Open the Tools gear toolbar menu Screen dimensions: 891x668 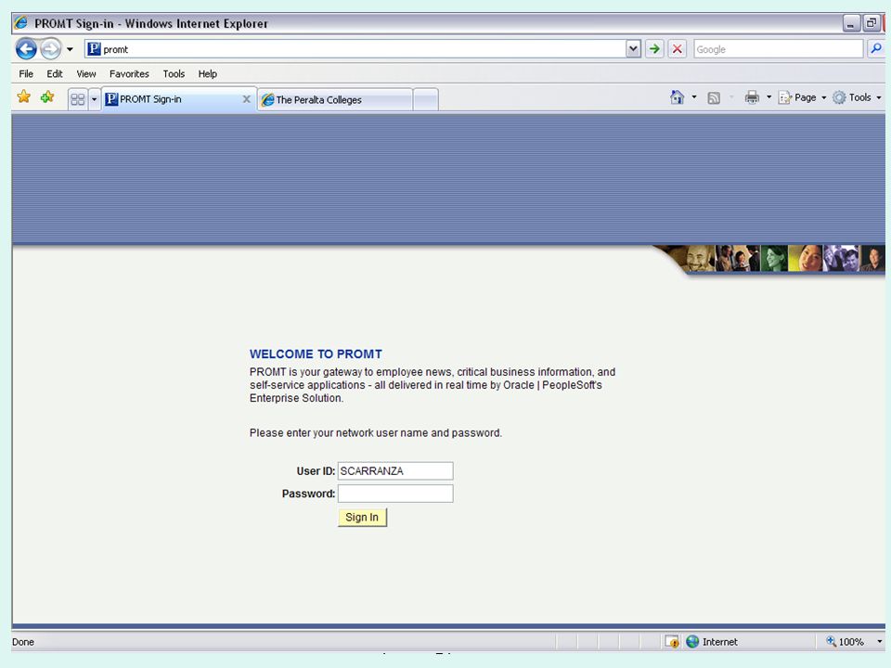point(857,97)
